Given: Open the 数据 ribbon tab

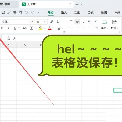Looking at the screenshot, I should [104, 13].
